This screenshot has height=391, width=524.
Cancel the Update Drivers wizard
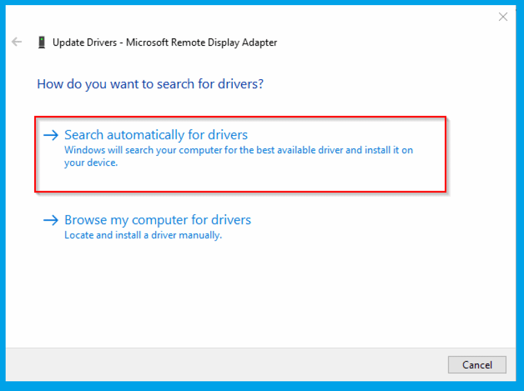tap(477, 364)
